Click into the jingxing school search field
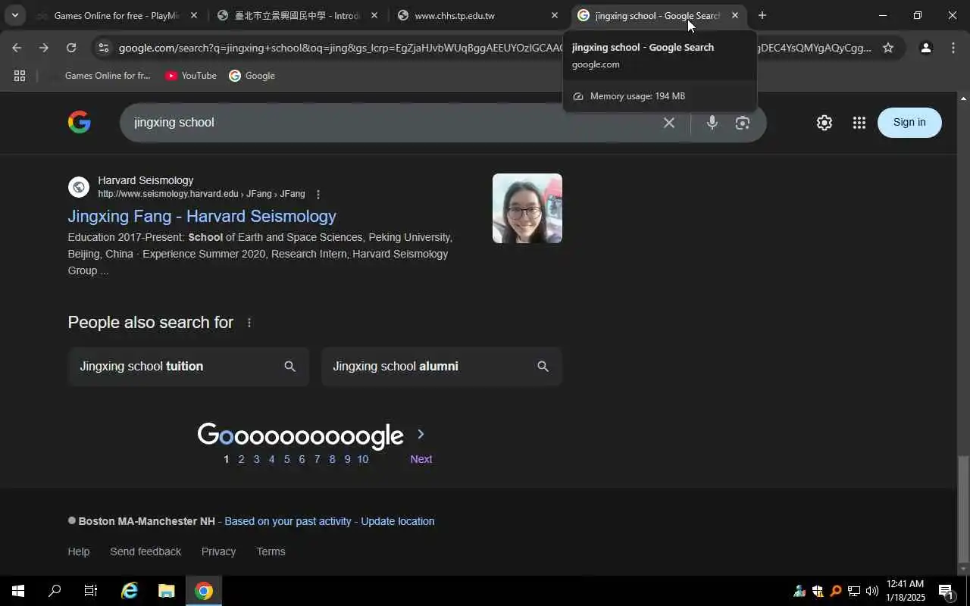 coord(390,123)
